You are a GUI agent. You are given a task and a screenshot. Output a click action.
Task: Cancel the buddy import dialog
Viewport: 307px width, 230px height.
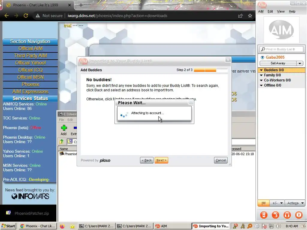pyautogui.click(x=221, y=160)
